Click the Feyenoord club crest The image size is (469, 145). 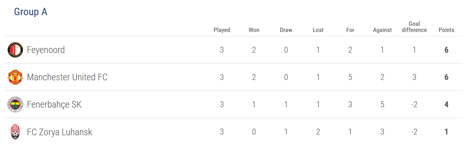[x=15, y=50]
